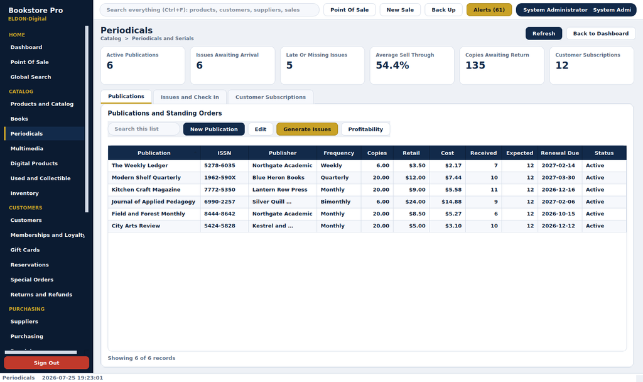Click Back to Dashboard
This screenshot has width=643, height=382.
(600, 34)
